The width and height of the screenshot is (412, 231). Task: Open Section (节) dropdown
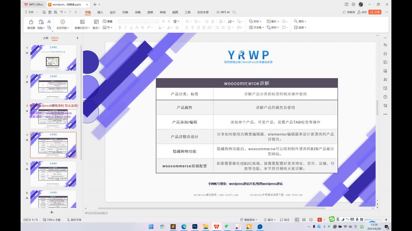(108, 28)
